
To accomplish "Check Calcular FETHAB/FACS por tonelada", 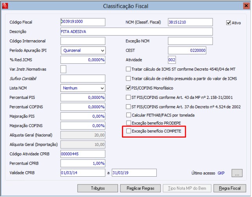I will tap(129, 115).
